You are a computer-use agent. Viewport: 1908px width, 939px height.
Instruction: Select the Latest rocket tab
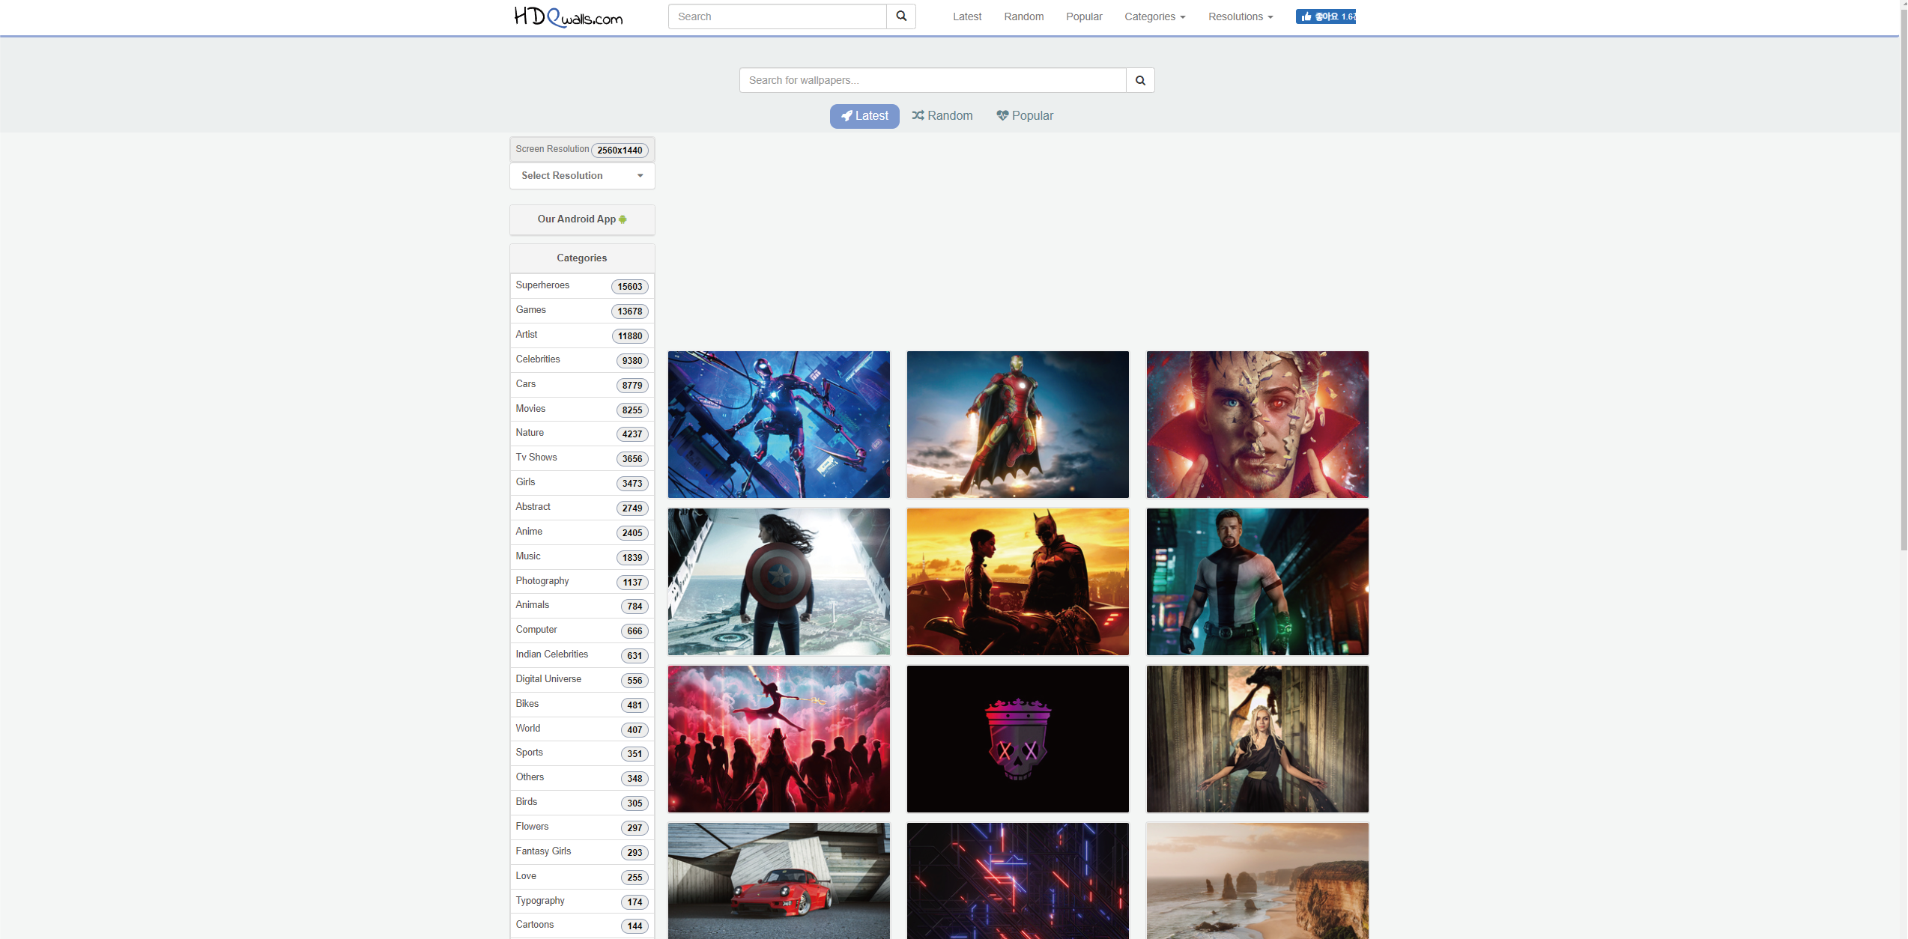[864, 116]
